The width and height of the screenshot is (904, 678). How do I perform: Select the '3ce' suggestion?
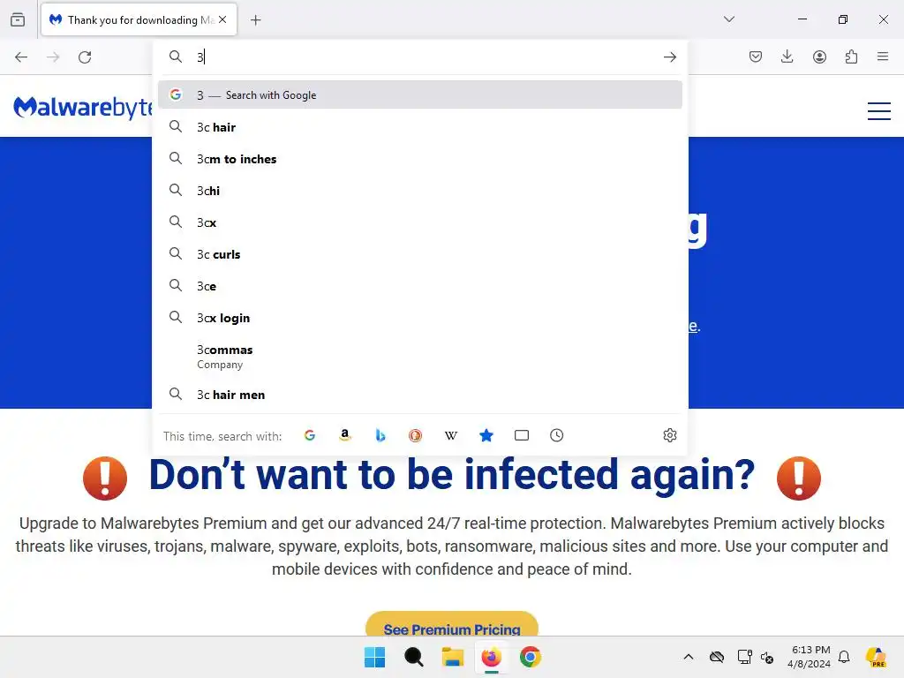(x=420, y=286)
